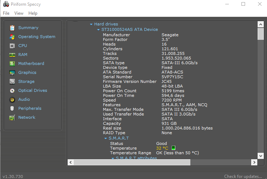
Task: Click the S.M.A.R.T Status value Good
Action: [162, 143]
